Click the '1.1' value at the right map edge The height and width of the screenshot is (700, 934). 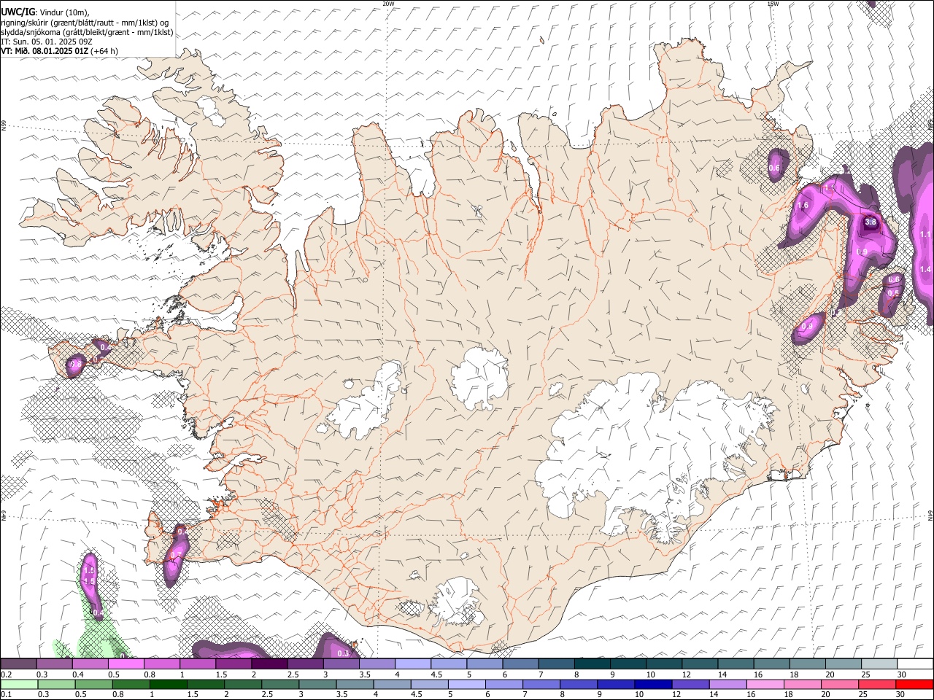925,234
